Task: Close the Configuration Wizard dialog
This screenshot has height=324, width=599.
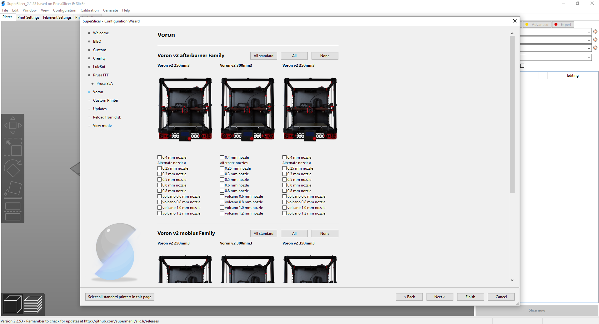Action: tap(515, 21)
